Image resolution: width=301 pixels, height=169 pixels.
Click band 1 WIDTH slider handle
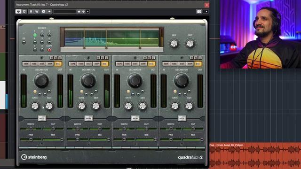pos(31,129)
